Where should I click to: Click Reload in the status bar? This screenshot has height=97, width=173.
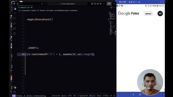tap(99, 96)
